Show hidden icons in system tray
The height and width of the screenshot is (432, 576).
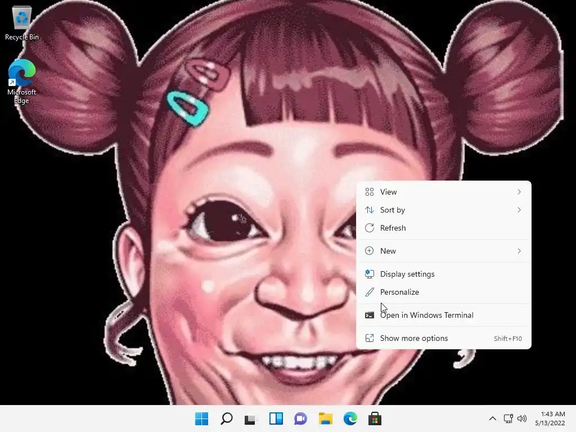coord(493,418)
